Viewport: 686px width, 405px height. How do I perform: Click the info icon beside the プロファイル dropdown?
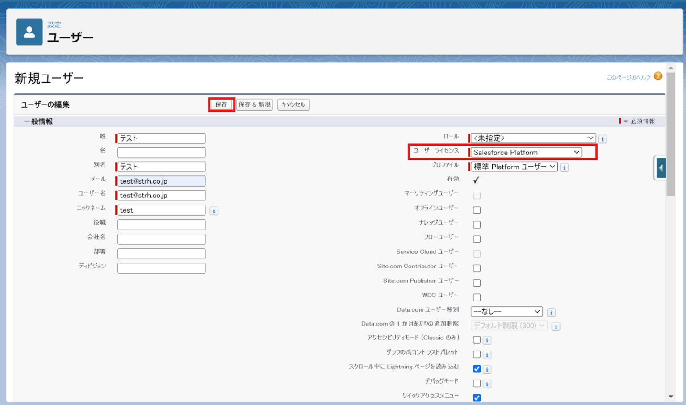(564, 167)
